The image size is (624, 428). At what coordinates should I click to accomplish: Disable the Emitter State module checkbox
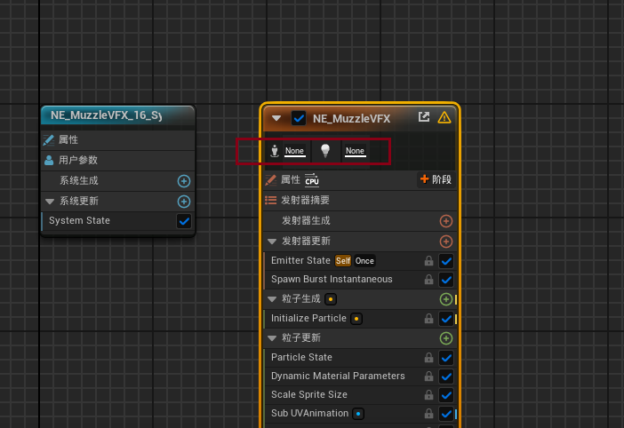click(446, 261)
